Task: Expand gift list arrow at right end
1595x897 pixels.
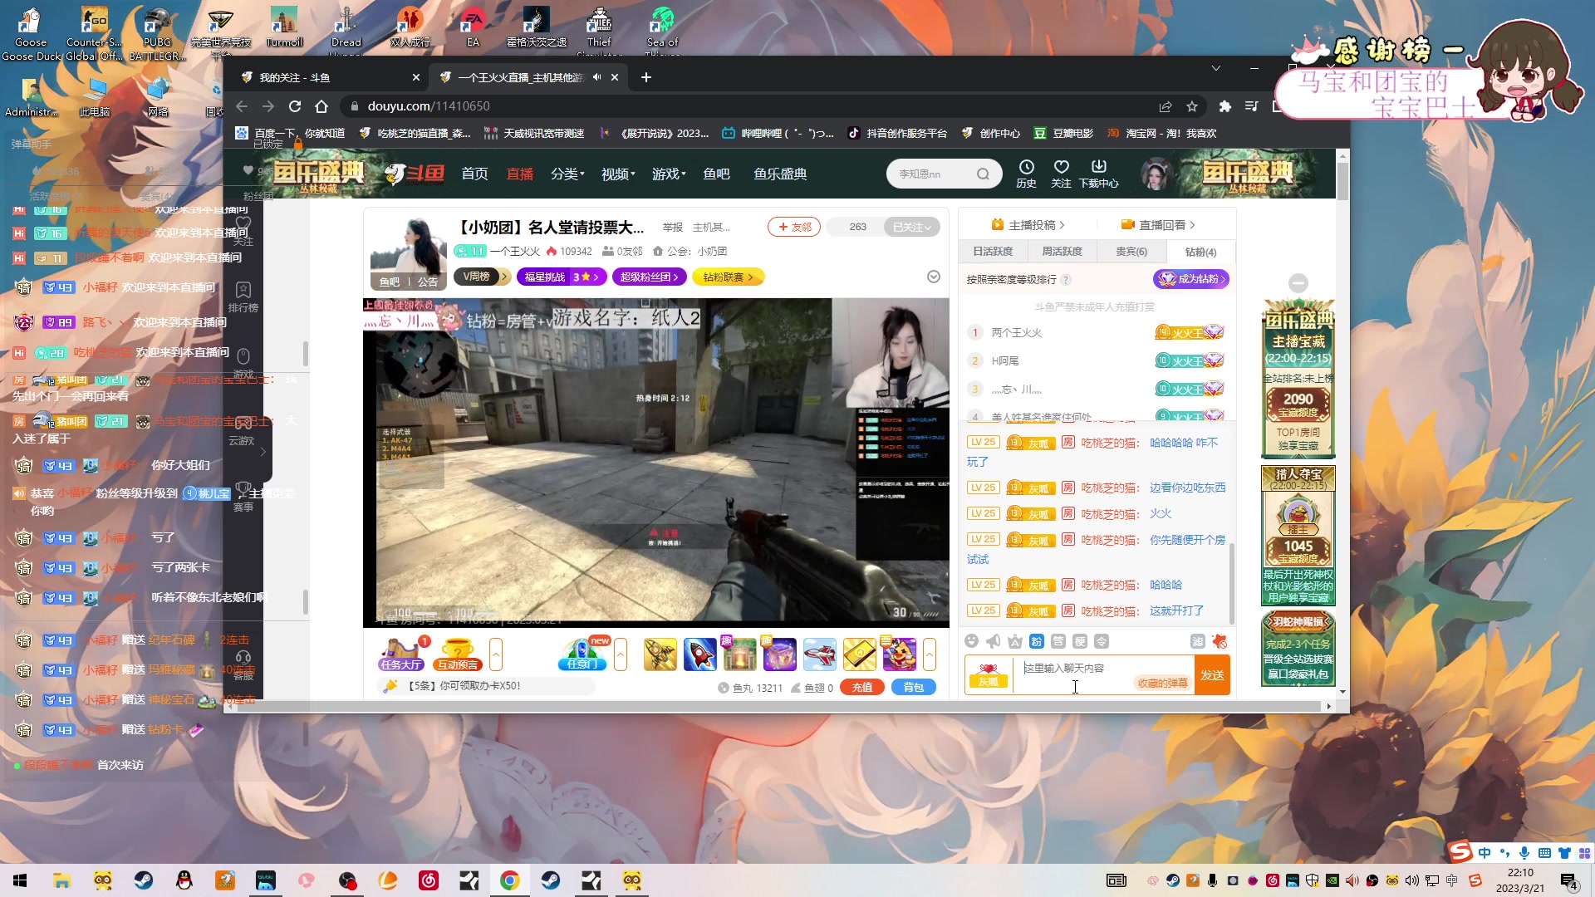Action: 930,654
